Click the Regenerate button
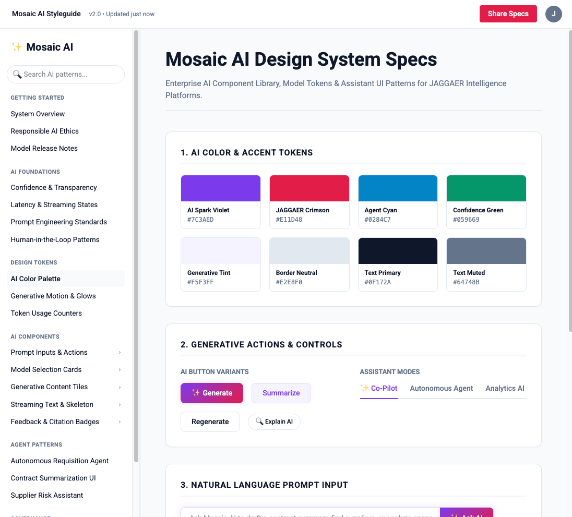The height and width of the screenshot is (517, 572). 210,422
